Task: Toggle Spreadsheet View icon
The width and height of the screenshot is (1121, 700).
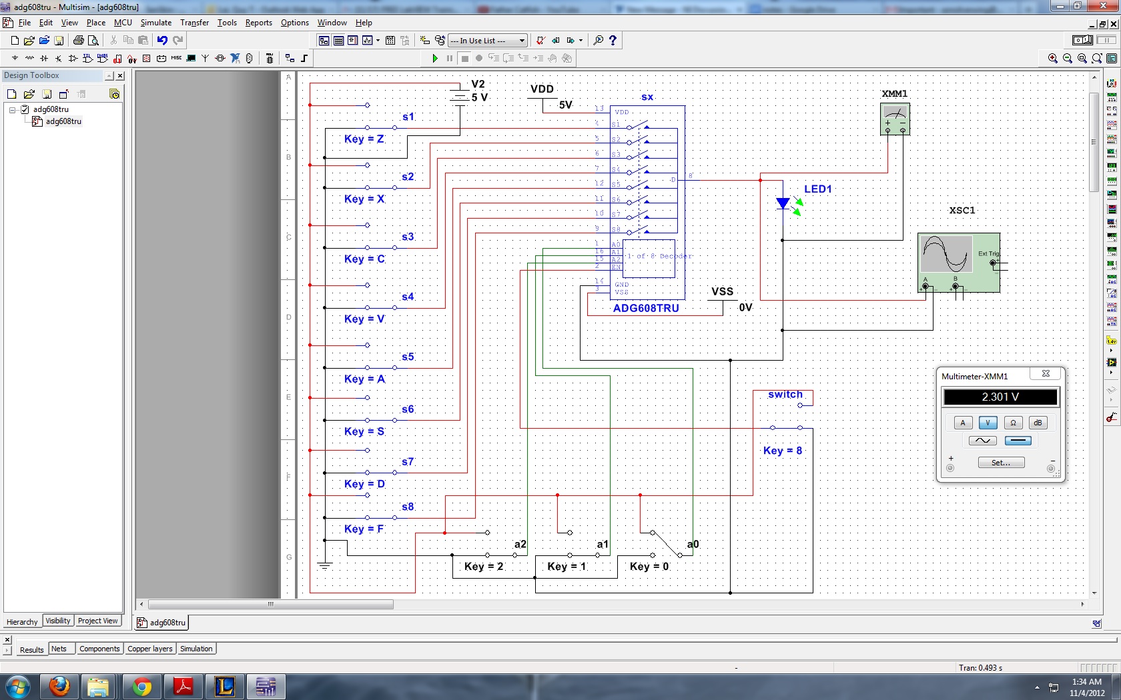Action: click(x=338, y=41)
